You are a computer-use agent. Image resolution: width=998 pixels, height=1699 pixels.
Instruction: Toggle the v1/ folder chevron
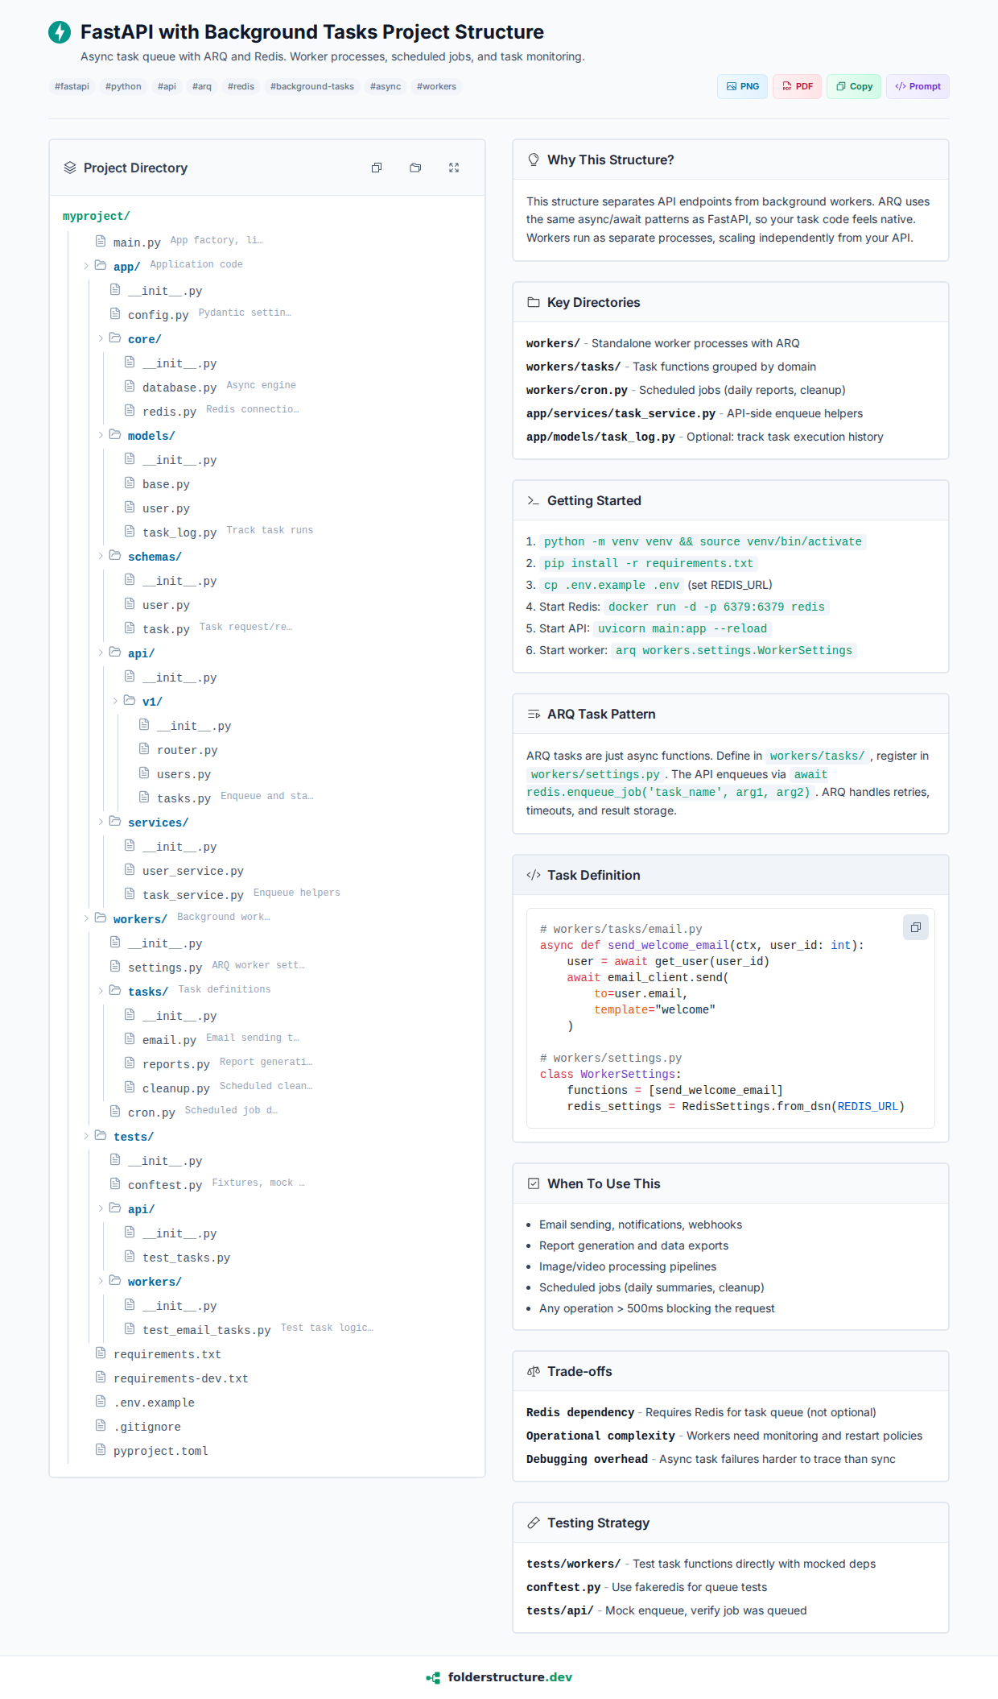[x=115, y=701]
